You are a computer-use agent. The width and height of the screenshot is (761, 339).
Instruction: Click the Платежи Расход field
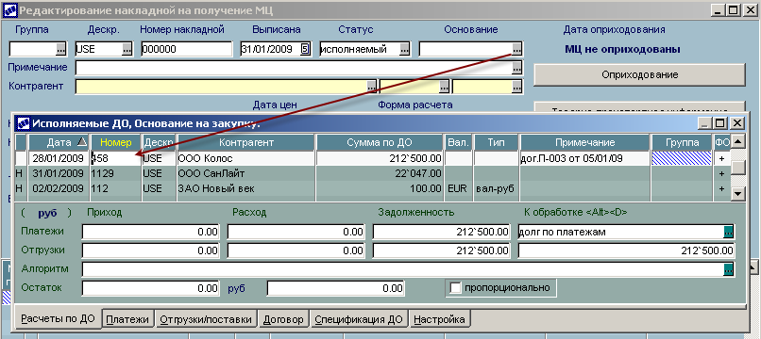click(296, 232)
